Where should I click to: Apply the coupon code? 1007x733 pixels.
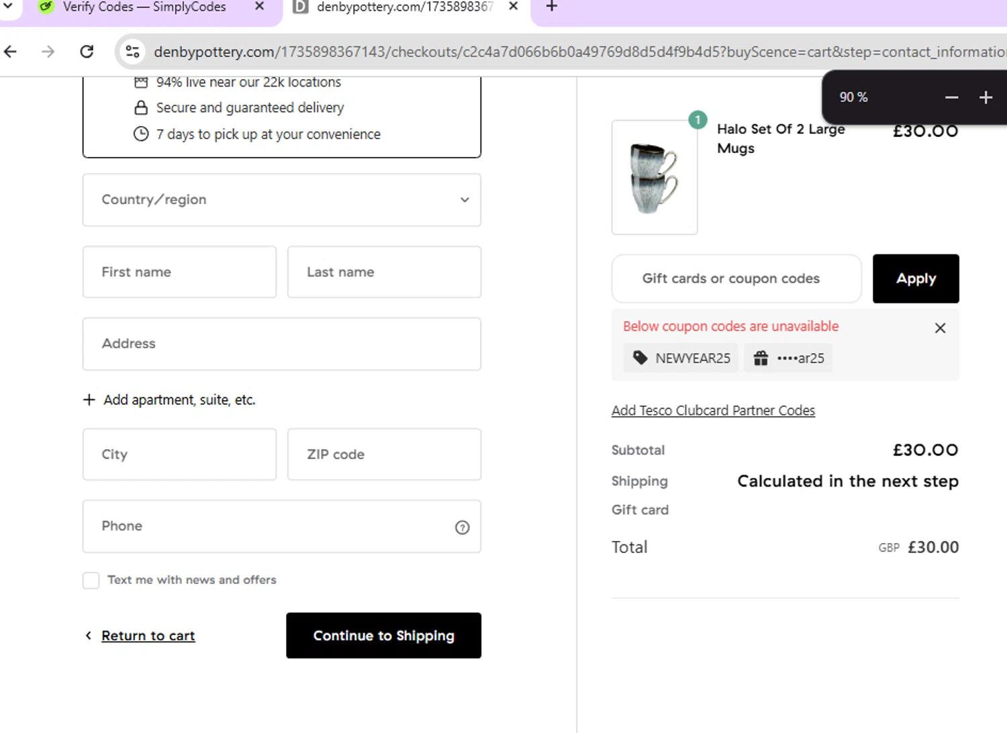[x=916, y=279]
